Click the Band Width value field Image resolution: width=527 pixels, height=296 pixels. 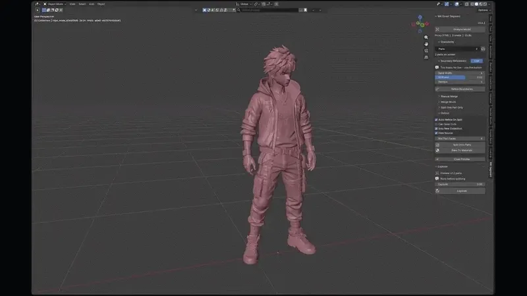click(460, 73)
